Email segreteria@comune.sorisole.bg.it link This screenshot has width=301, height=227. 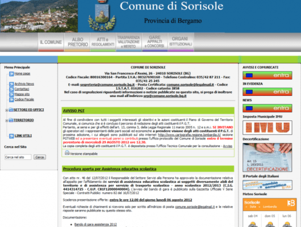(x=107, y=85)
